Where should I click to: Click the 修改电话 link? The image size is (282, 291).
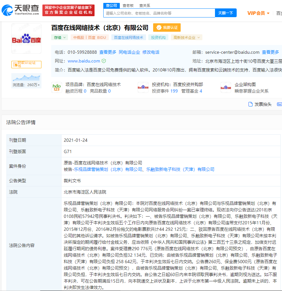point(151,52)
